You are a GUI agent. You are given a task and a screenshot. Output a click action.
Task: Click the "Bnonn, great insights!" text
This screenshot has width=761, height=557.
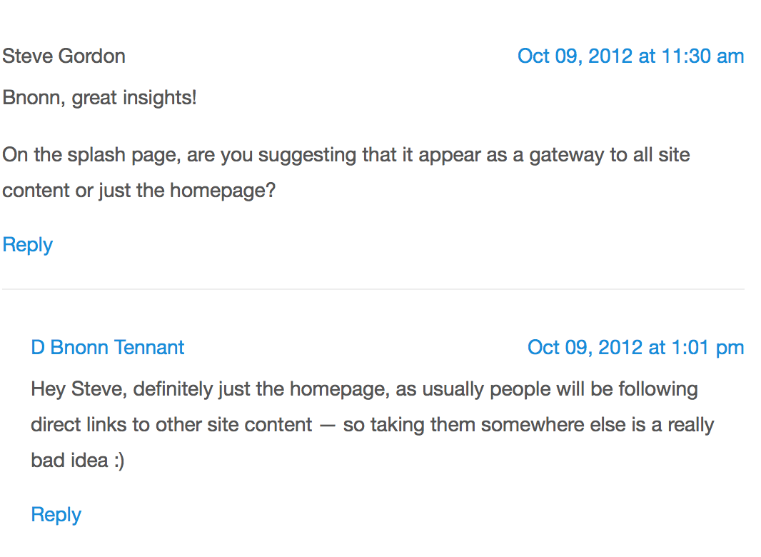(99, 98)
